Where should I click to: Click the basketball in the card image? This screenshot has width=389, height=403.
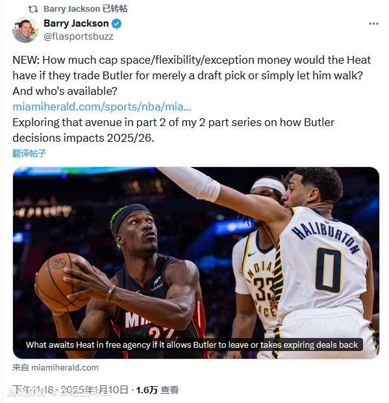click(62, 281)
